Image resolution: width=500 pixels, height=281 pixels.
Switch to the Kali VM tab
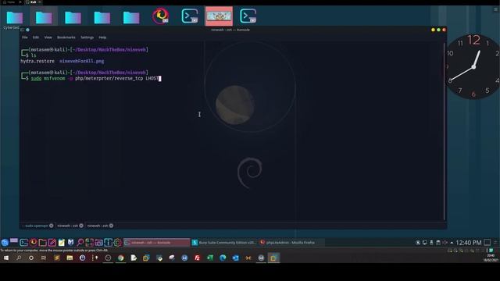point(33,2)
